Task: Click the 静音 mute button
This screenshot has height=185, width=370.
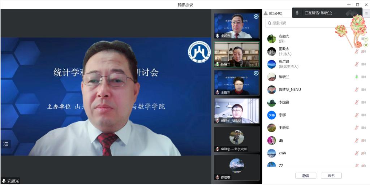Action: click(305, 176)
